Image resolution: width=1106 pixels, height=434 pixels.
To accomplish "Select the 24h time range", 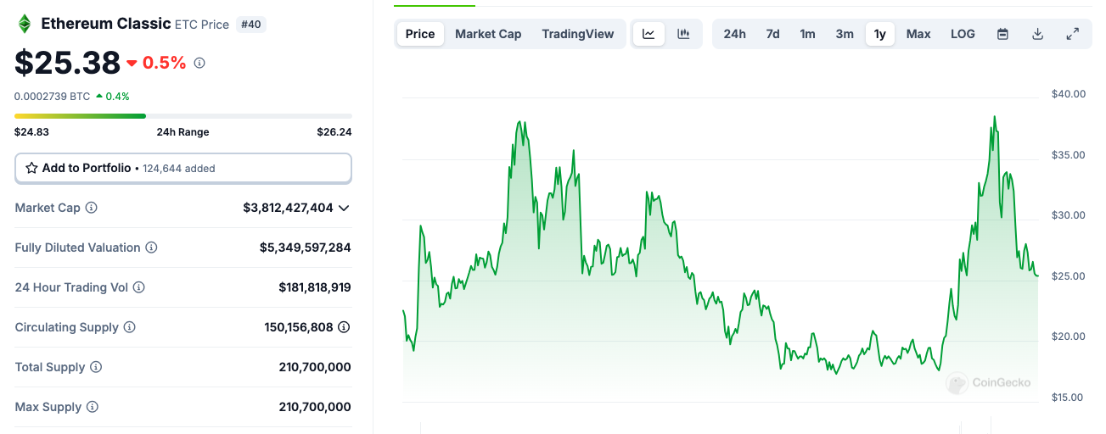I will (x=734, y=34).
